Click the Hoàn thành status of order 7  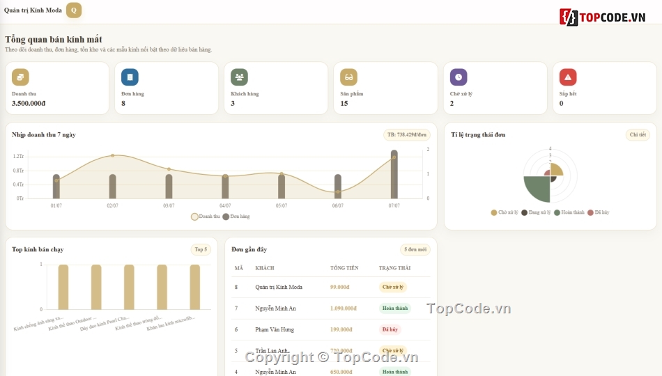[395, 308]
